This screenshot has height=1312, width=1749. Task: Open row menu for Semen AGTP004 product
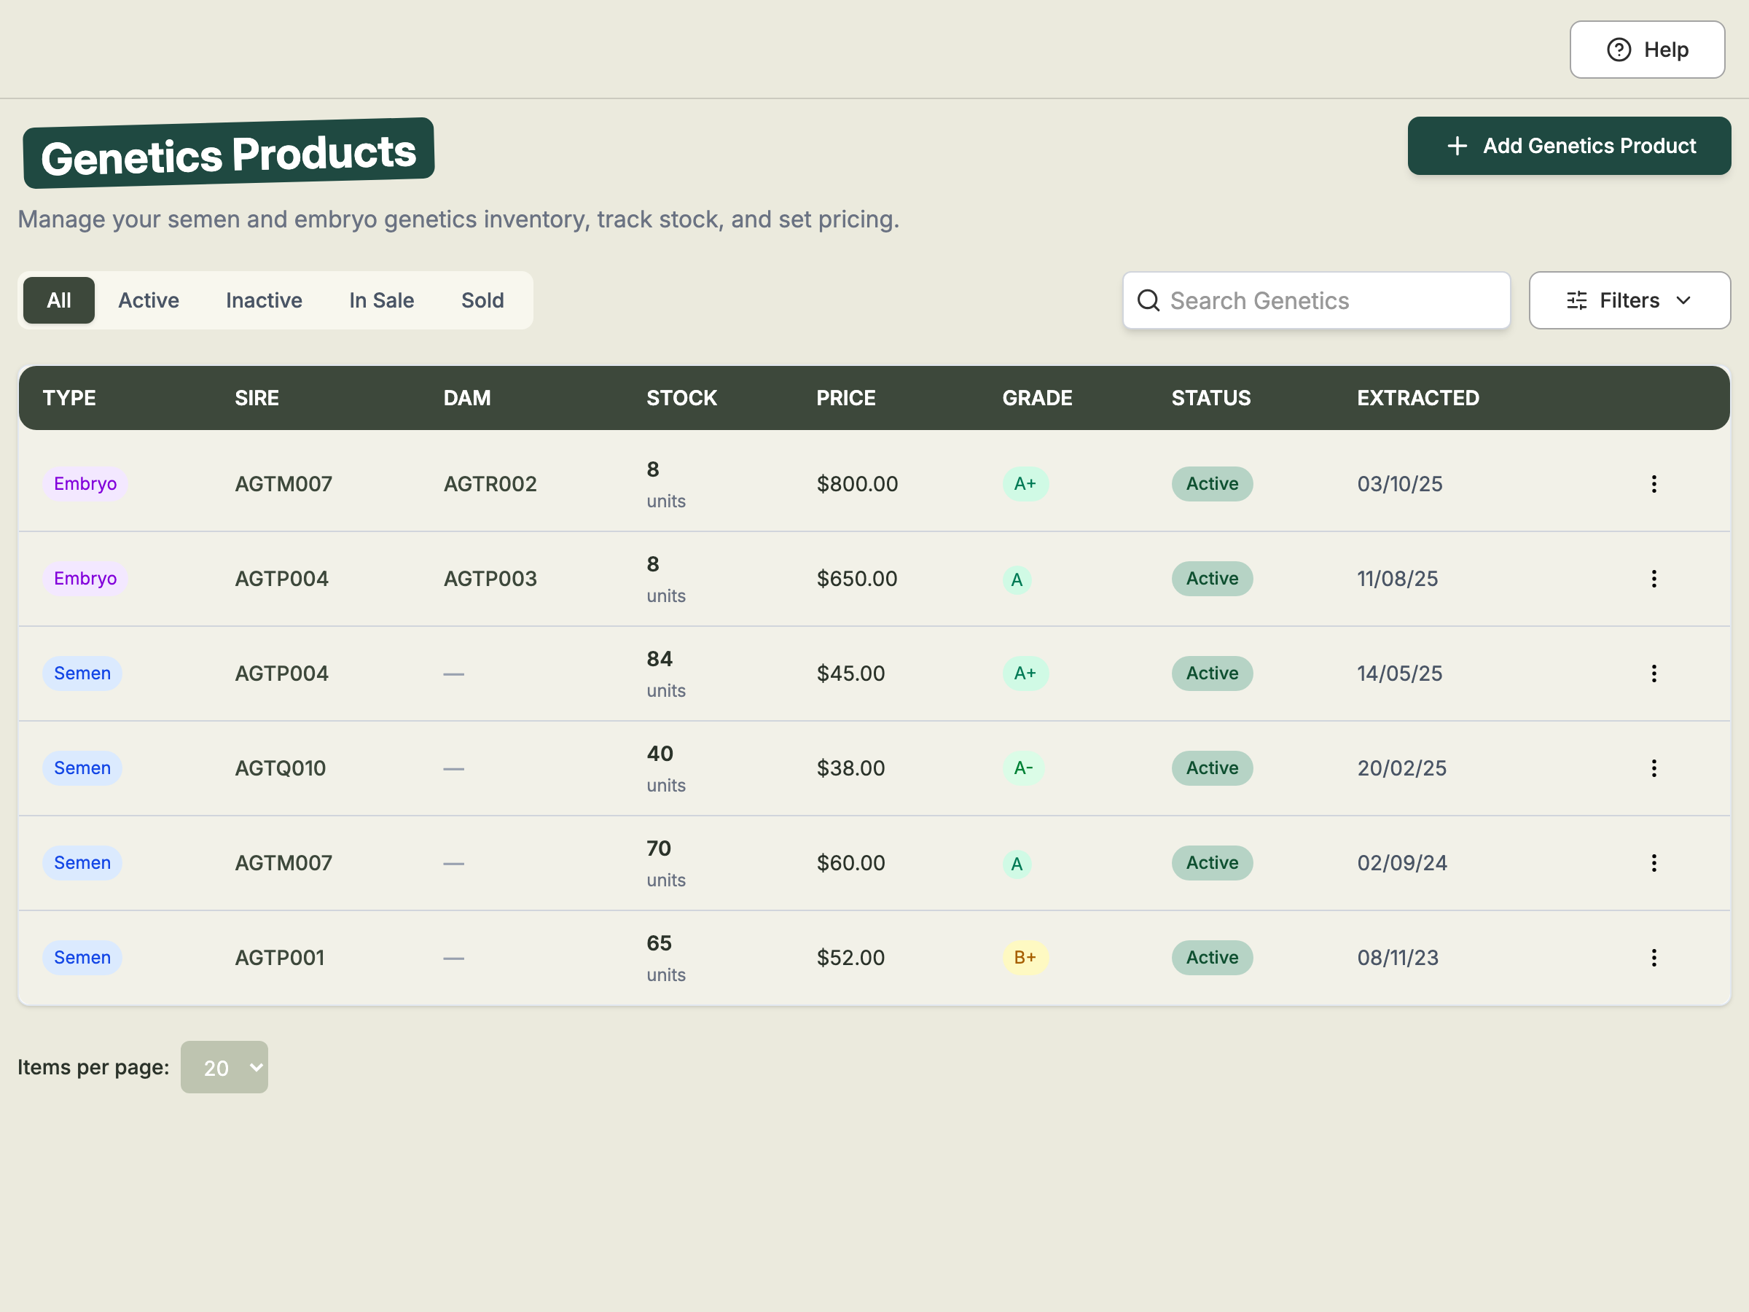pyautogui.click(x=1654, y=673)
